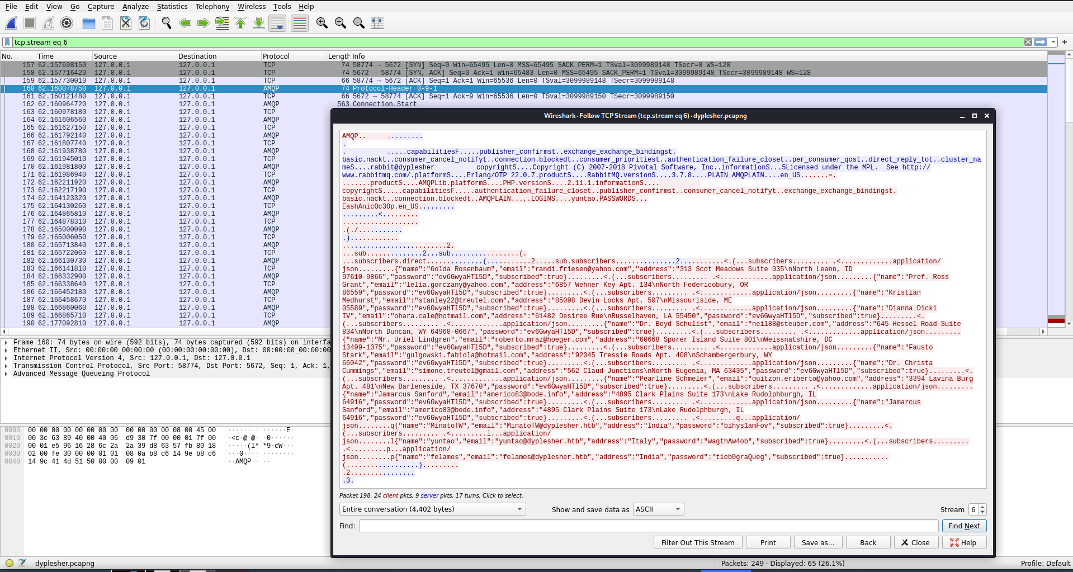Click the Save as... button
Screen dimensions: 1073x572
click(817, 542)
